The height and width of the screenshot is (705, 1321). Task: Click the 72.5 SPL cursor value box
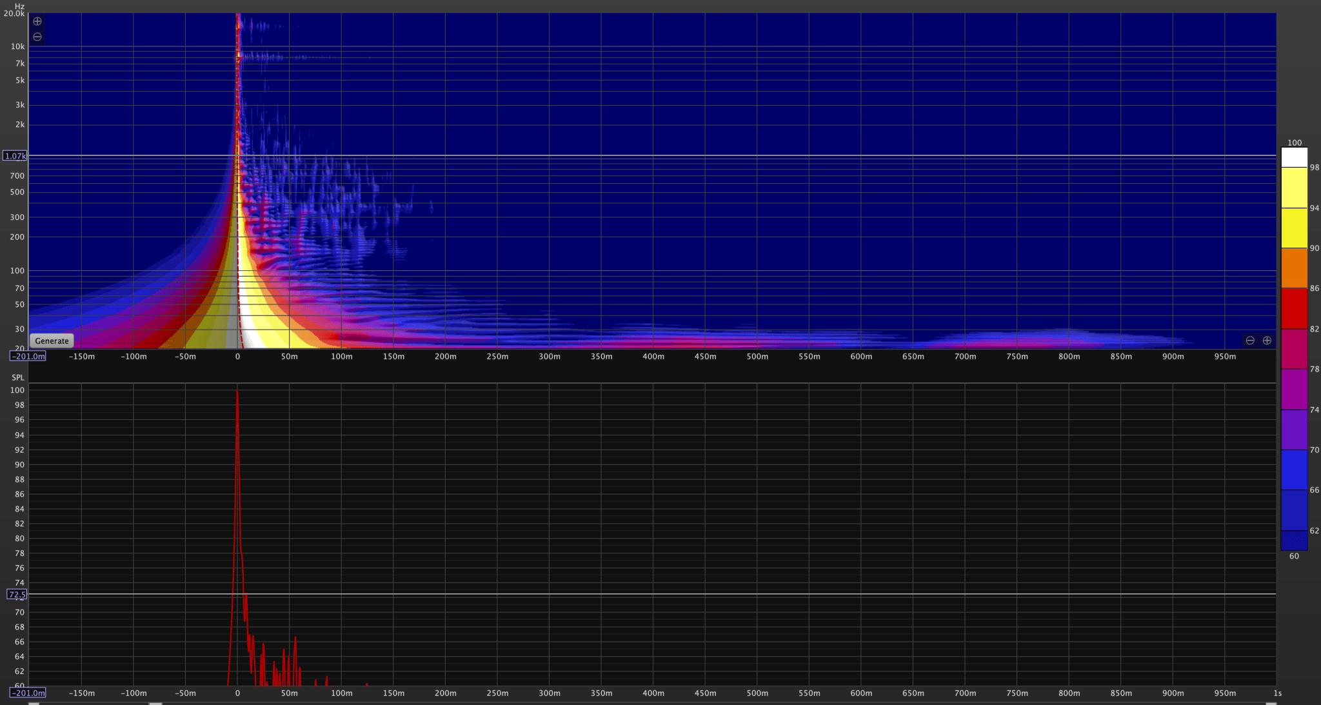(x=17, y=595)
